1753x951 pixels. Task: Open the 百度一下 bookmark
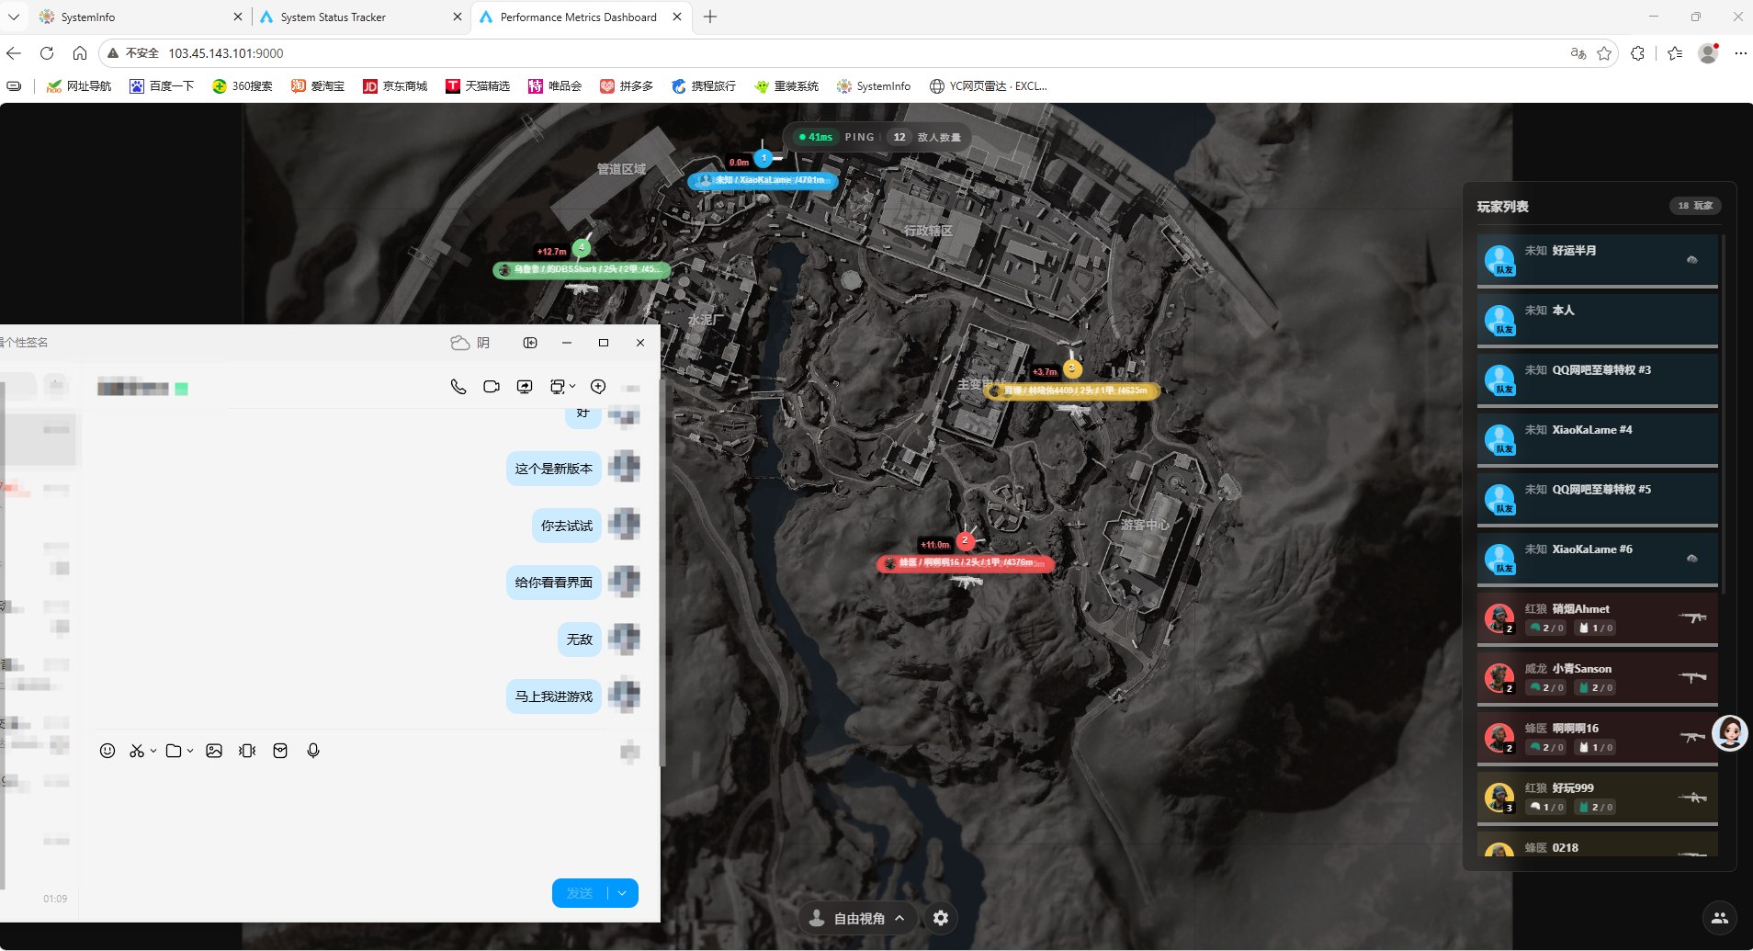pos(162,86)
